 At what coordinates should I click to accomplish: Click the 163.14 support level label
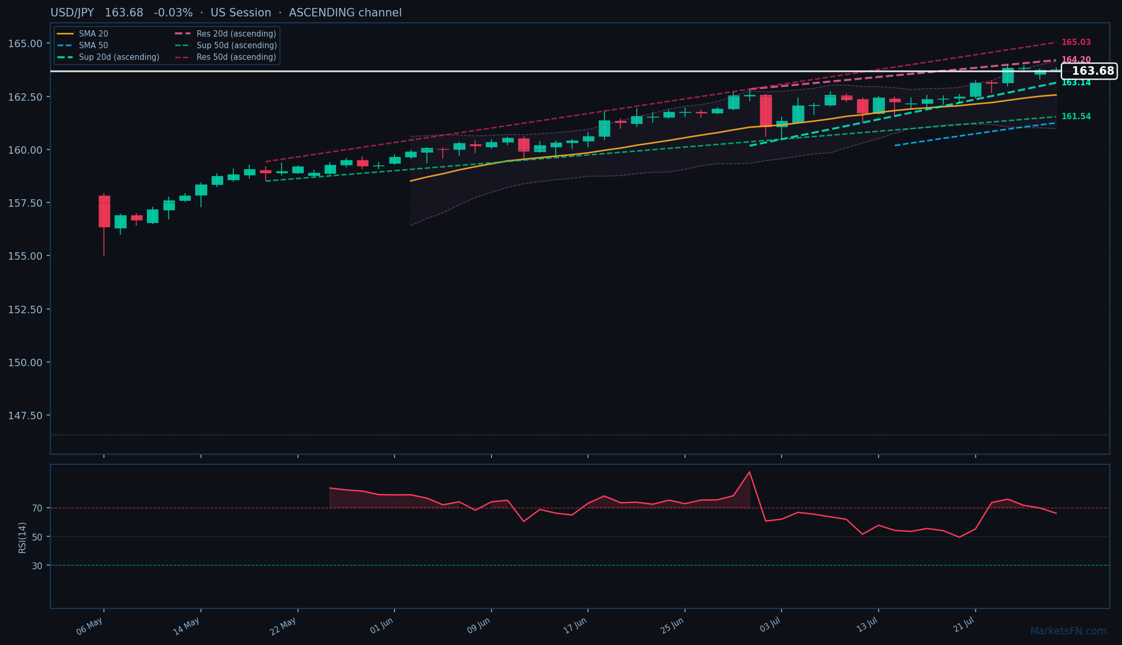coord(1076,83)
